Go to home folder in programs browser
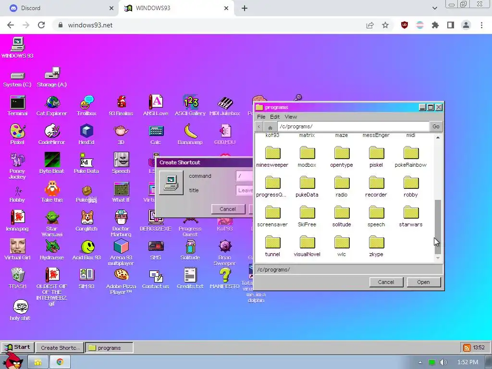 (270, 126)
